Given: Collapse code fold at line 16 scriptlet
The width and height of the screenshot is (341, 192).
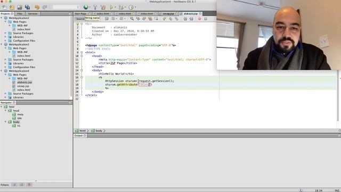Looking at the screenshot, I should point(82,77).
